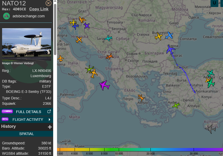The image size is (223, 156).
Task: Copy link to the selected aircraft
Action: [39, 9]
